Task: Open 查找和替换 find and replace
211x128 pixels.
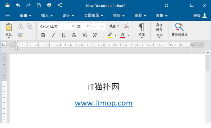Action: 179,30
